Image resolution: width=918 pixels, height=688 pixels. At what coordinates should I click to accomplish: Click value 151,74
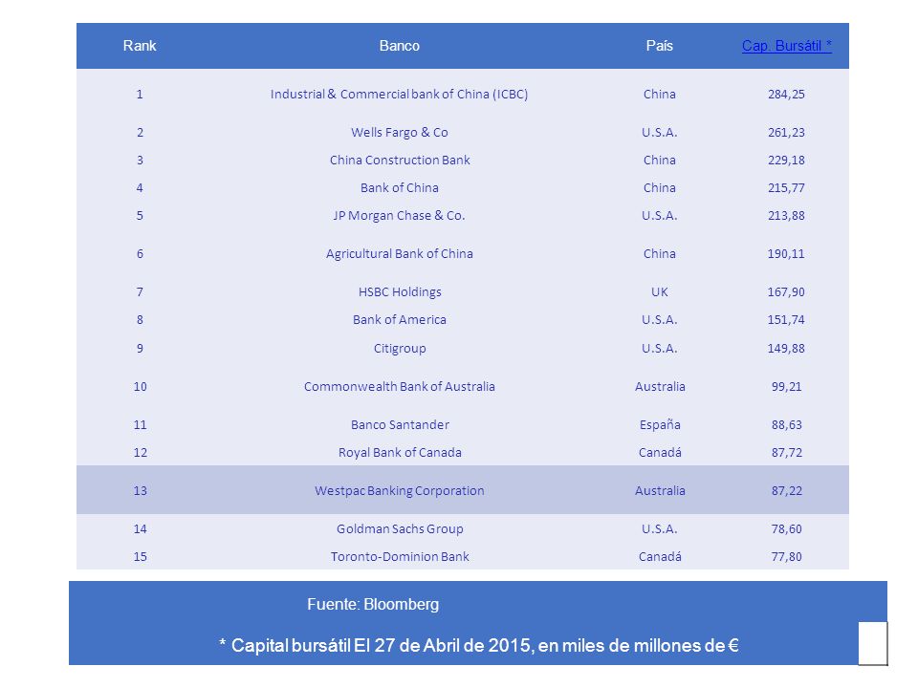(x=786, y=319)
